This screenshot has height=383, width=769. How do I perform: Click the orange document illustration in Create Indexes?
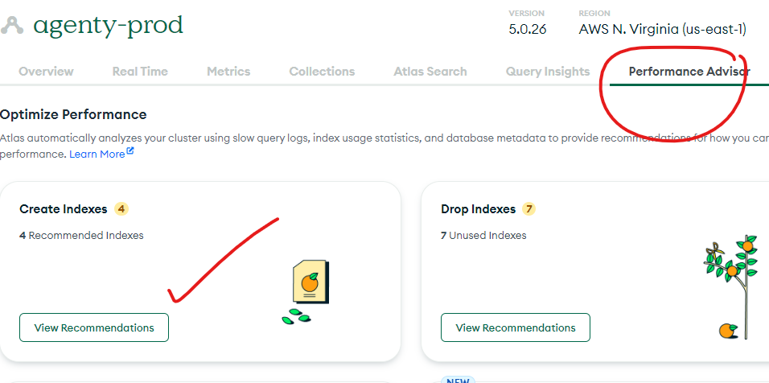tap(310, 283)
